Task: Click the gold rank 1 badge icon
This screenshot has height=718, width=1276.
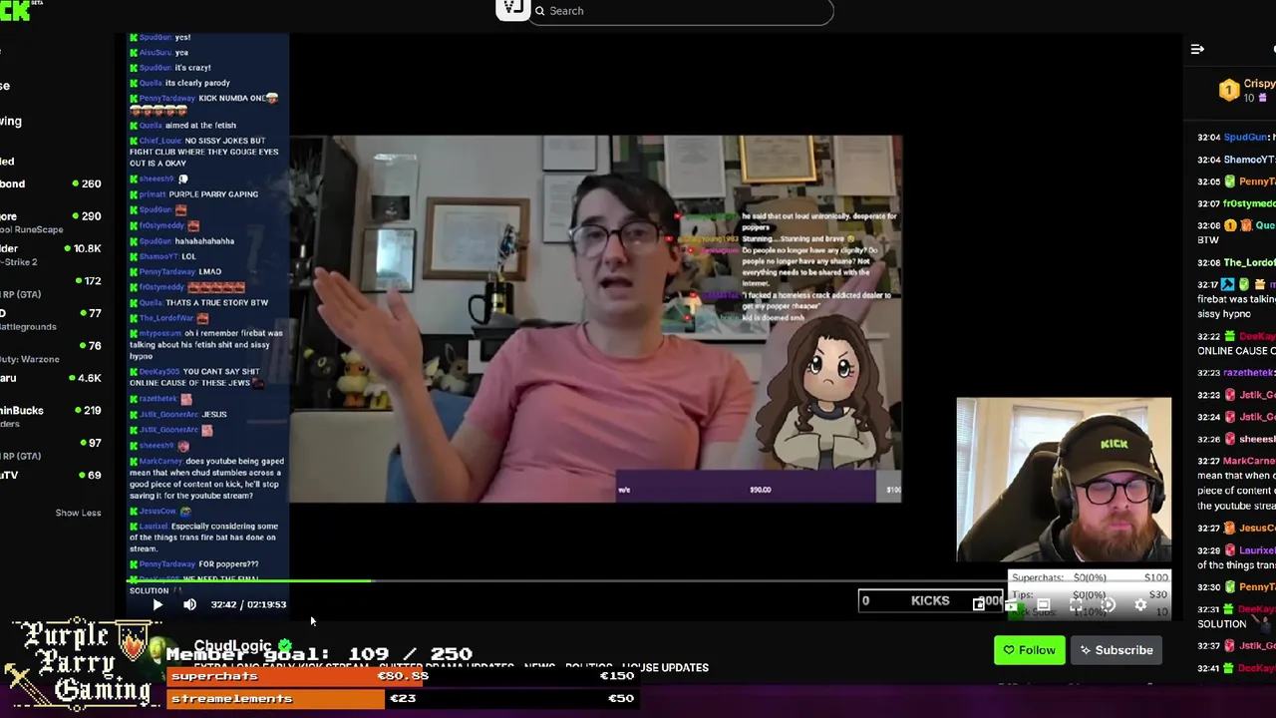Action: [1228, 90]
